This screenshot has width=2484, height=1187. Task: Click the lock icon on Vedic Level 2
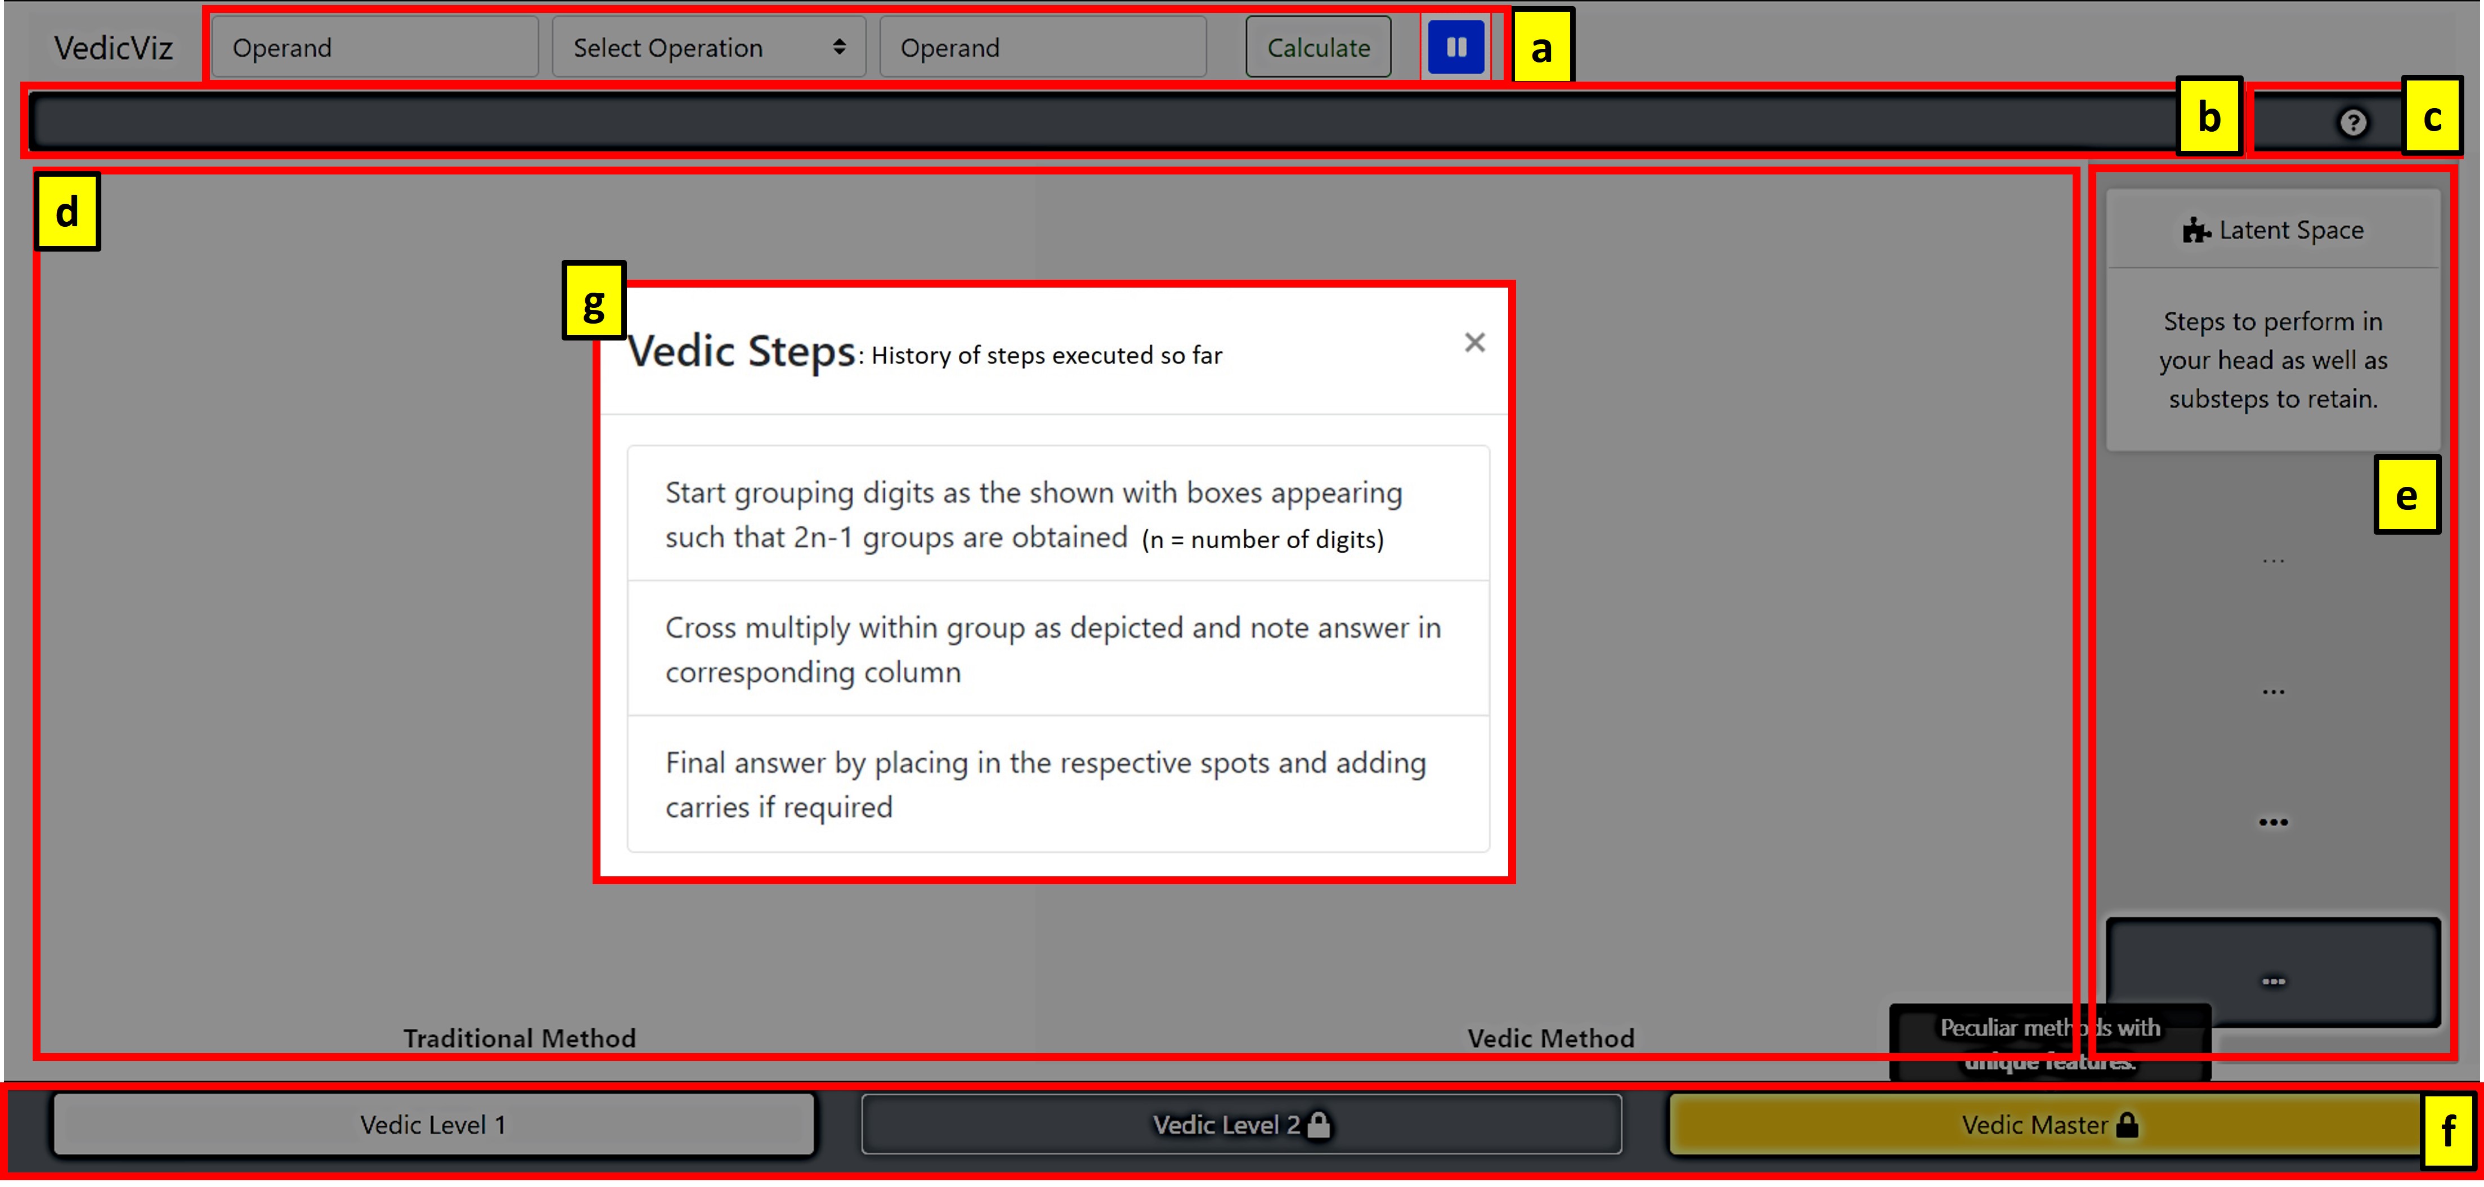pyautogui.click(x=1318, y=1125)
